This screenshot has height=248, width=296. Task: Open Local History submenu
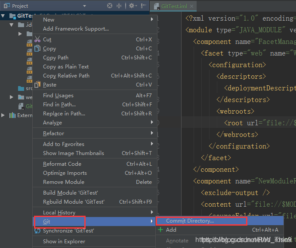pyautogui.click(x=95, y=213)
